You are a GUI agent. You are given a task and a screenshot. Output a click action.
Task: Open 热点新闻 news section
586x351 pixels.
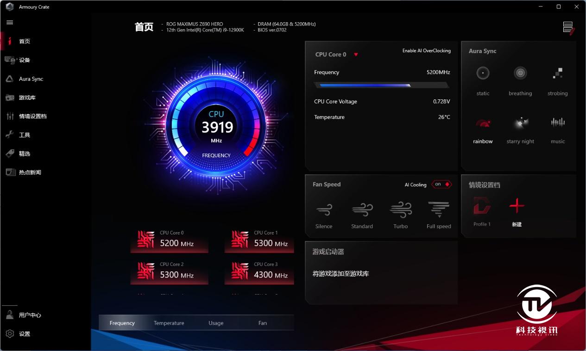30,172
